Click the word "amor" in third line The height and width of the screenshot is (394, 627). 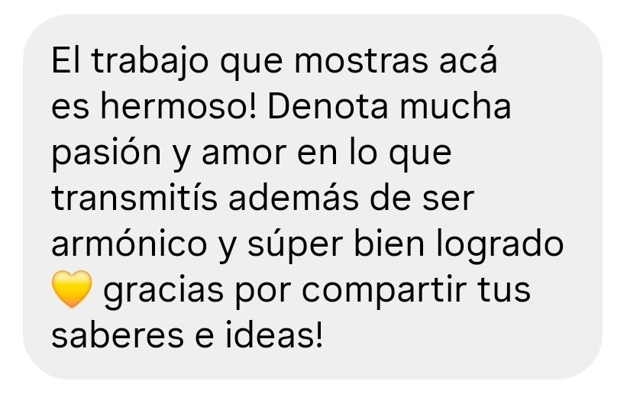coord(244,153)
